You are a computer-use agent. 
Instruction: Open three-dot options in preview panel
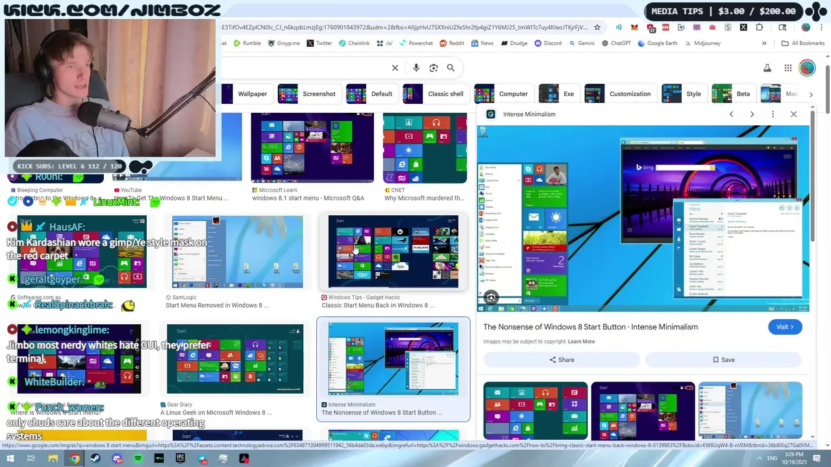coord(773,114)
